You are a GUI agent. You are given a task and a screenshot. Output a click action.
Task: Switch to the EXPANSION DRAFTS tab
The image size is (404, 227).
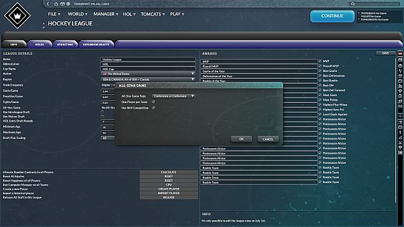[96, 44]
